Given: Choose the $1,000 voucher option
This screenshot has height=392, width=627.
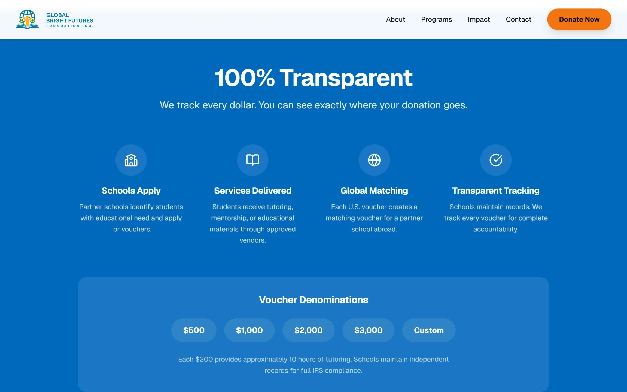Looking at the screenshot, I should tap(249, 330).
